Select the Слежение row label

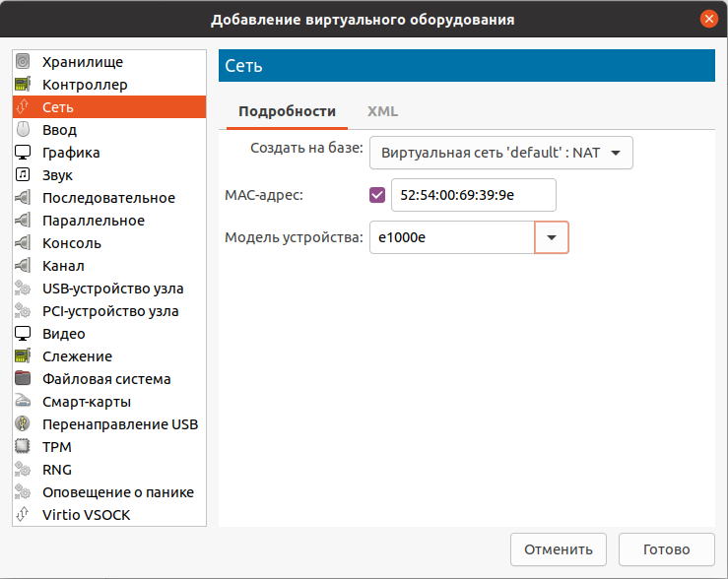coord(77,356)
